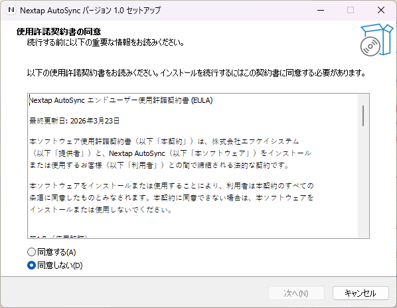Click the 最終更新日: 2026年3月23日 line
The width and height of the screenshot is (397, 308).
tap(74, 121)
